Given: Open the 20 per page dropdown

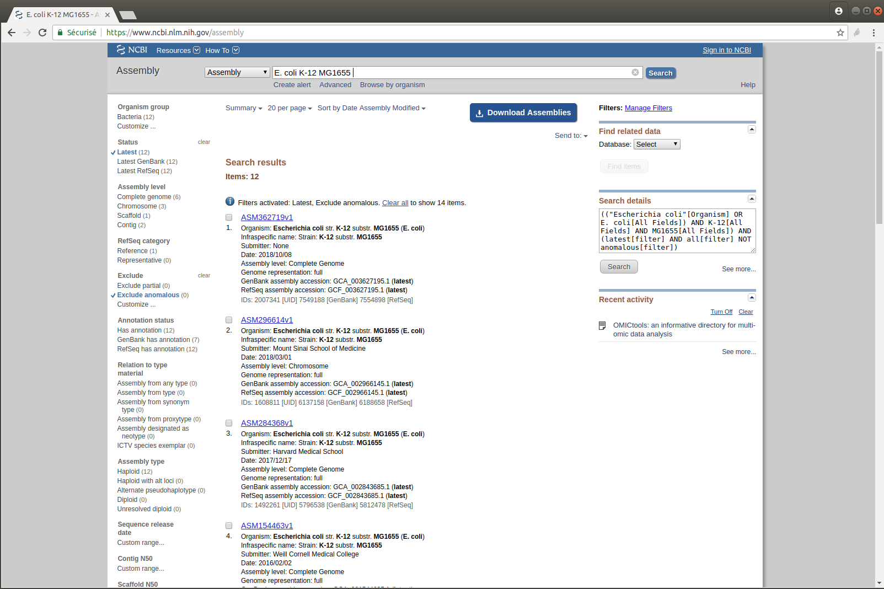Looking at the screenshot, I should (x=290, y=108).
